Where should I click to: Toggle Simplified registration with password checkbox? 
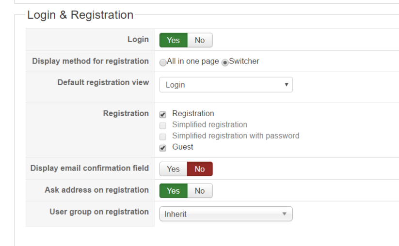coord(163,137)
